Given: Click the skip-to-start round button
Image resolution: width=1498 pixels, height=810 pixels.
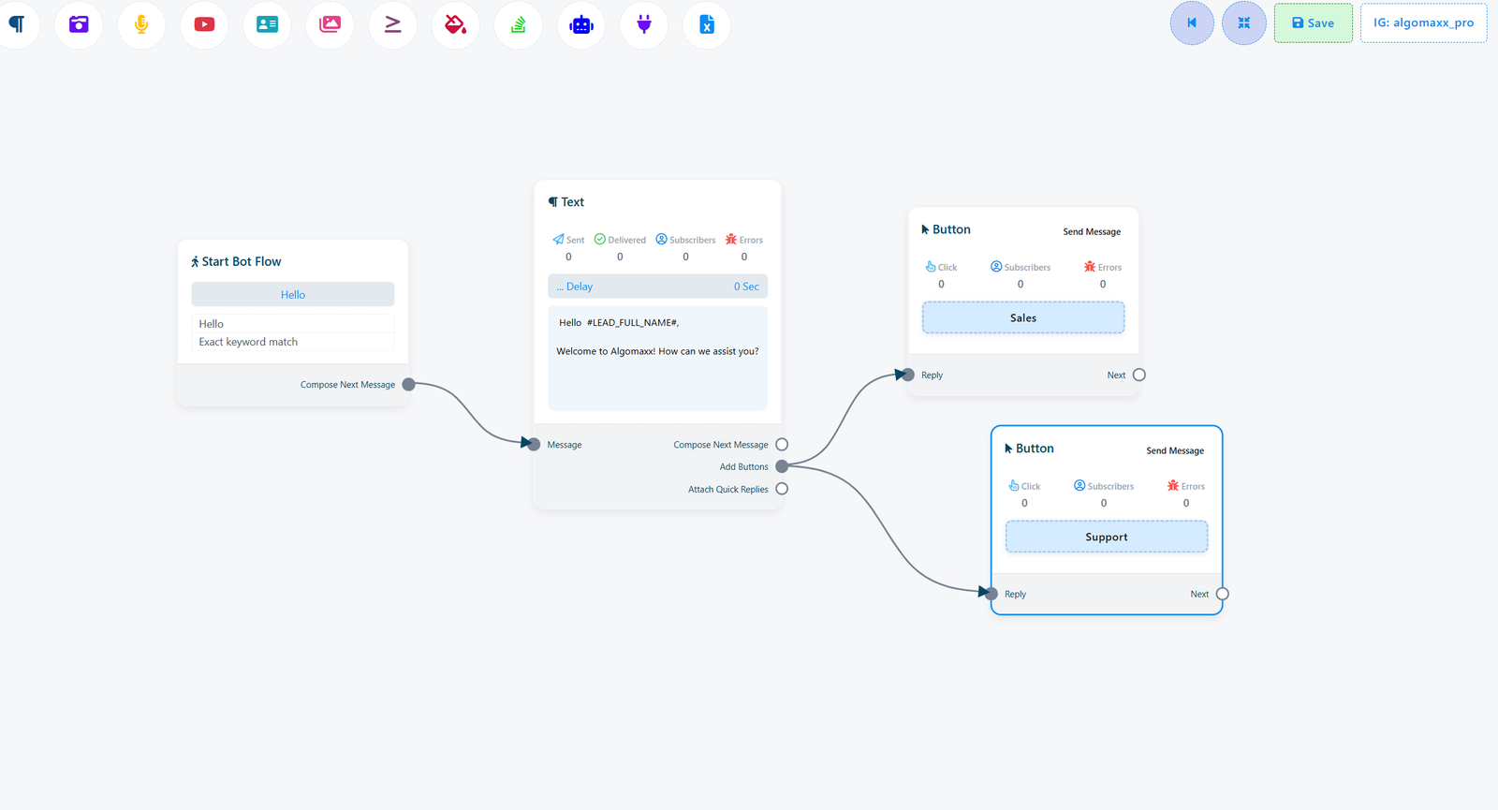Looking at the screenshot, I should (1192, 22).
